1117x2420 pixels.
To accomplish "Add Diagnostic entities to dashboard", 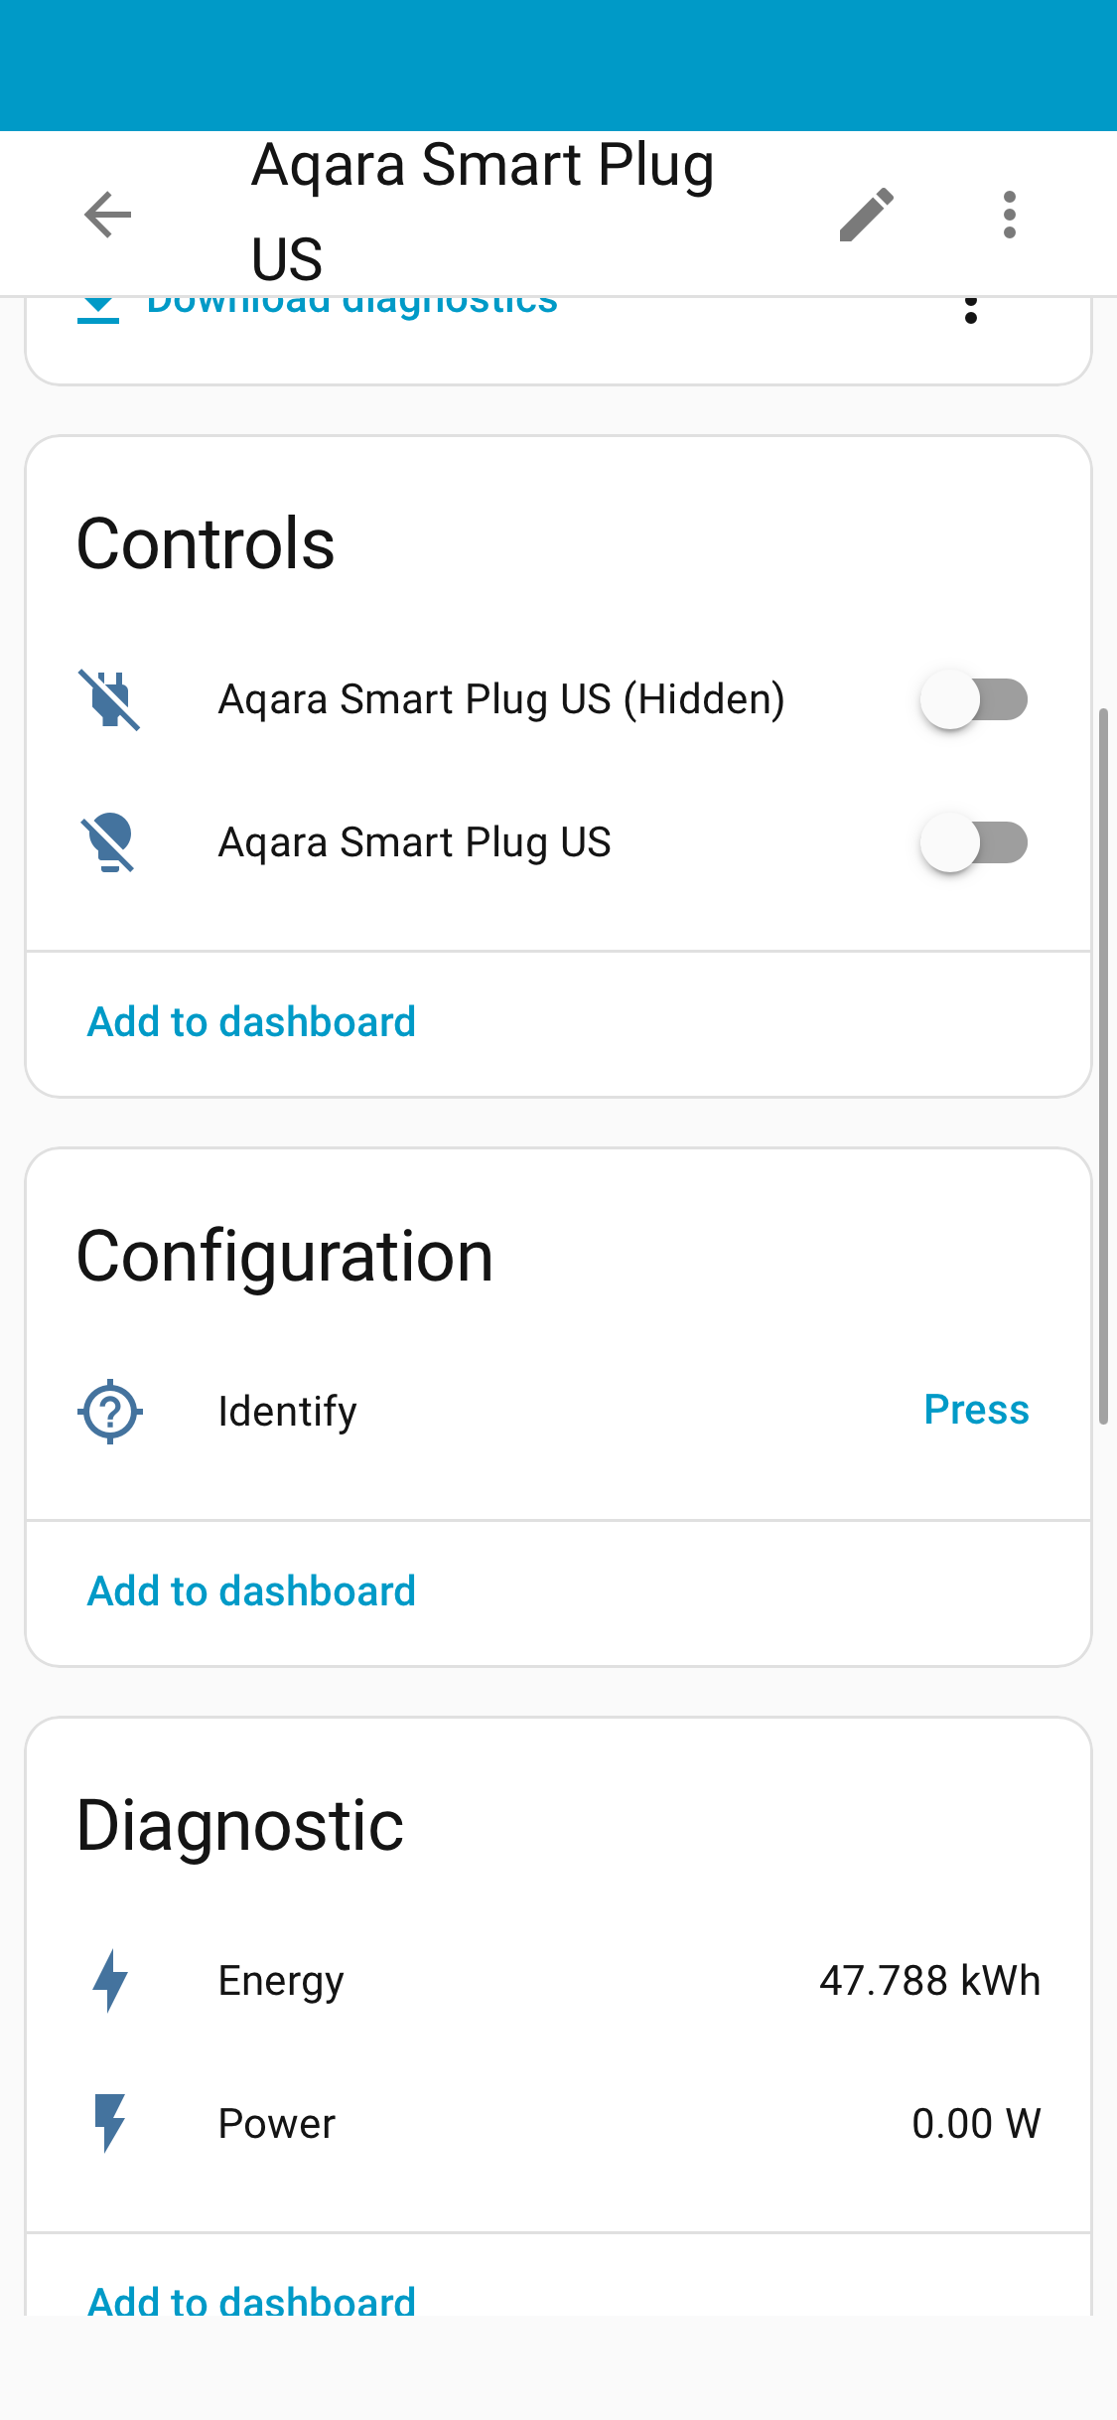I will click(x=251, y=2299).
